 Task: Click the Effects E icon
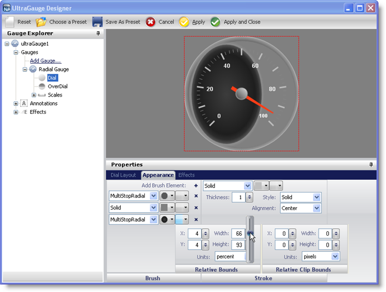point(24,112)
